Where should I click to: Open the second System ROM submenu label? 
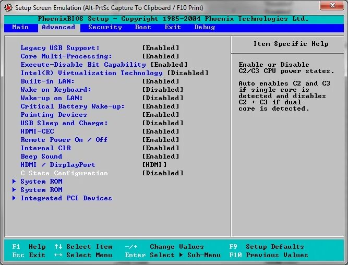pos(42,190)
